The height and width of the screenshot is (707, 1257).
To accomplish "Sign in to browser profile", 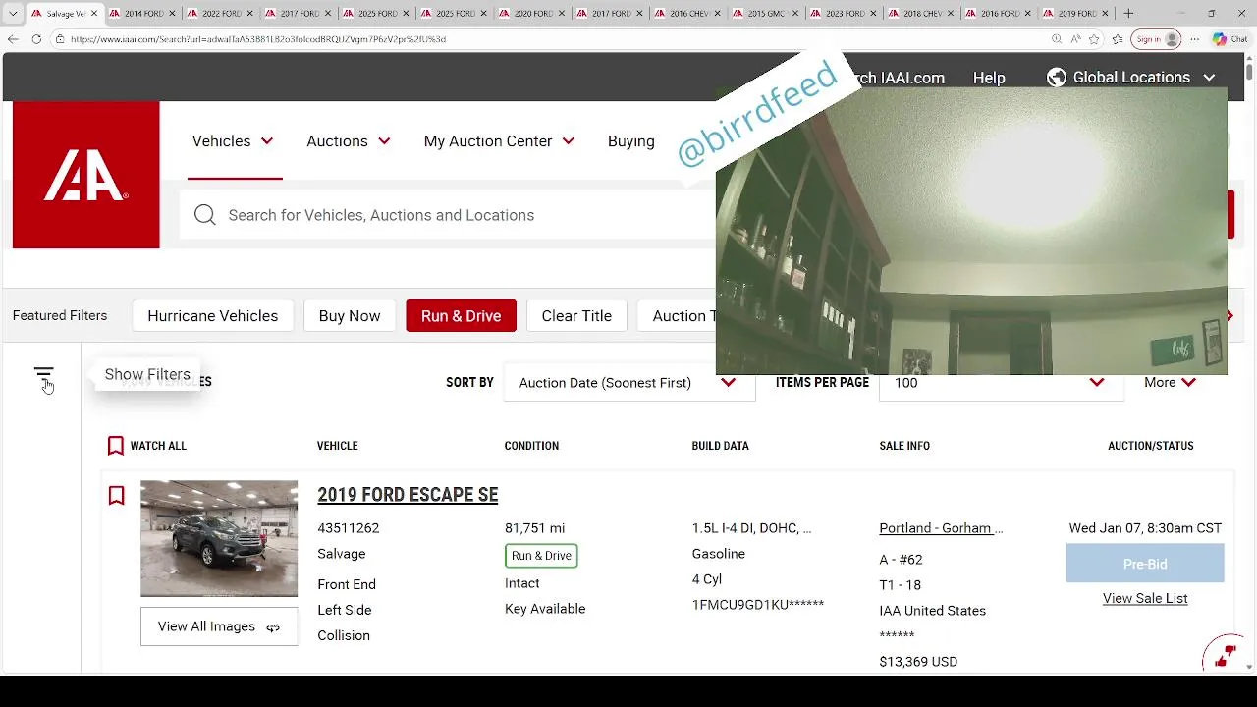I will coord(1156,39).
